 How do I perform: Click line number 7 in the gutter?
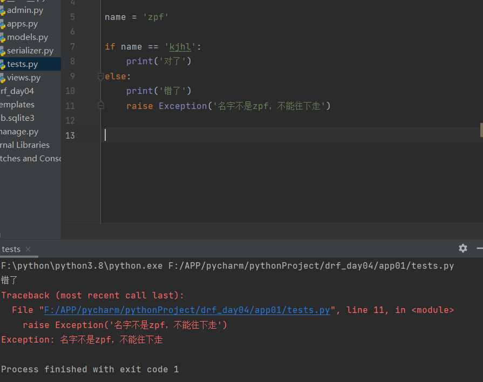pos(72,46)
